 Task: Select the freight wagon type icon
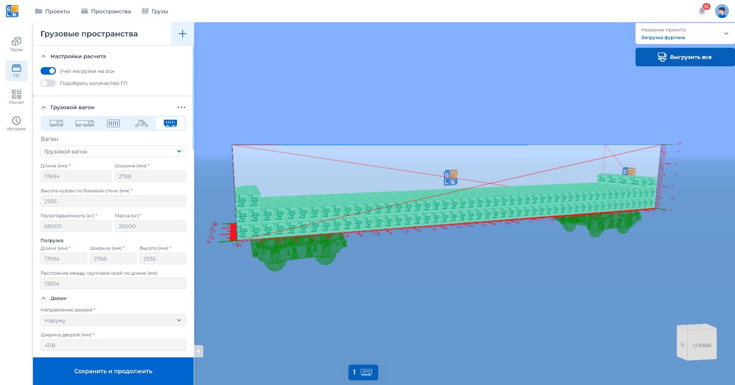[x=170, y=123]
